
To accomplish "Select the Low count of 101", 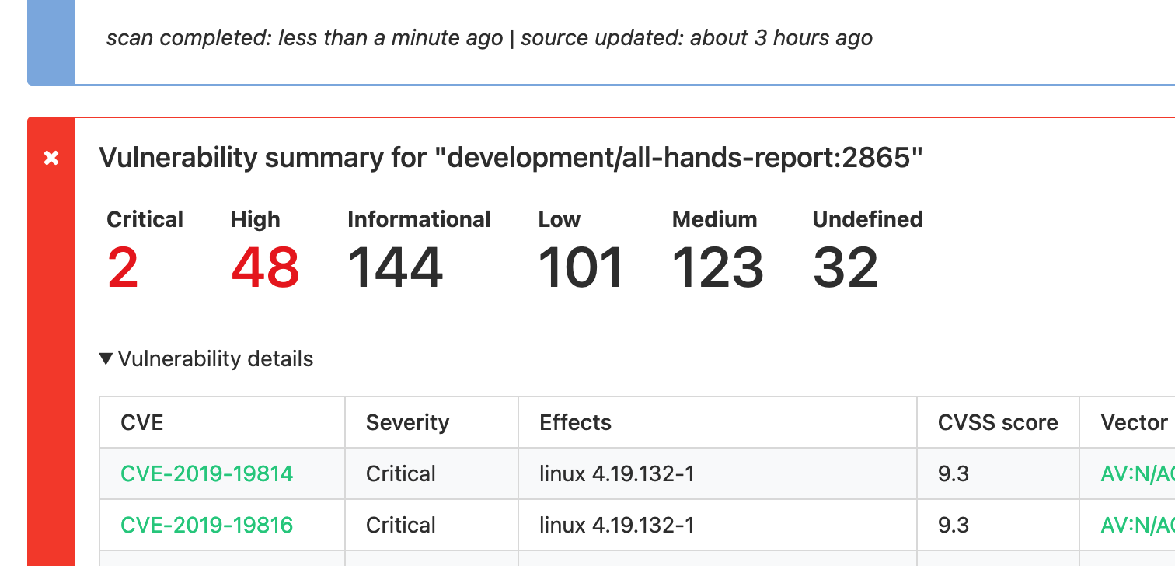I will point(581,268).
